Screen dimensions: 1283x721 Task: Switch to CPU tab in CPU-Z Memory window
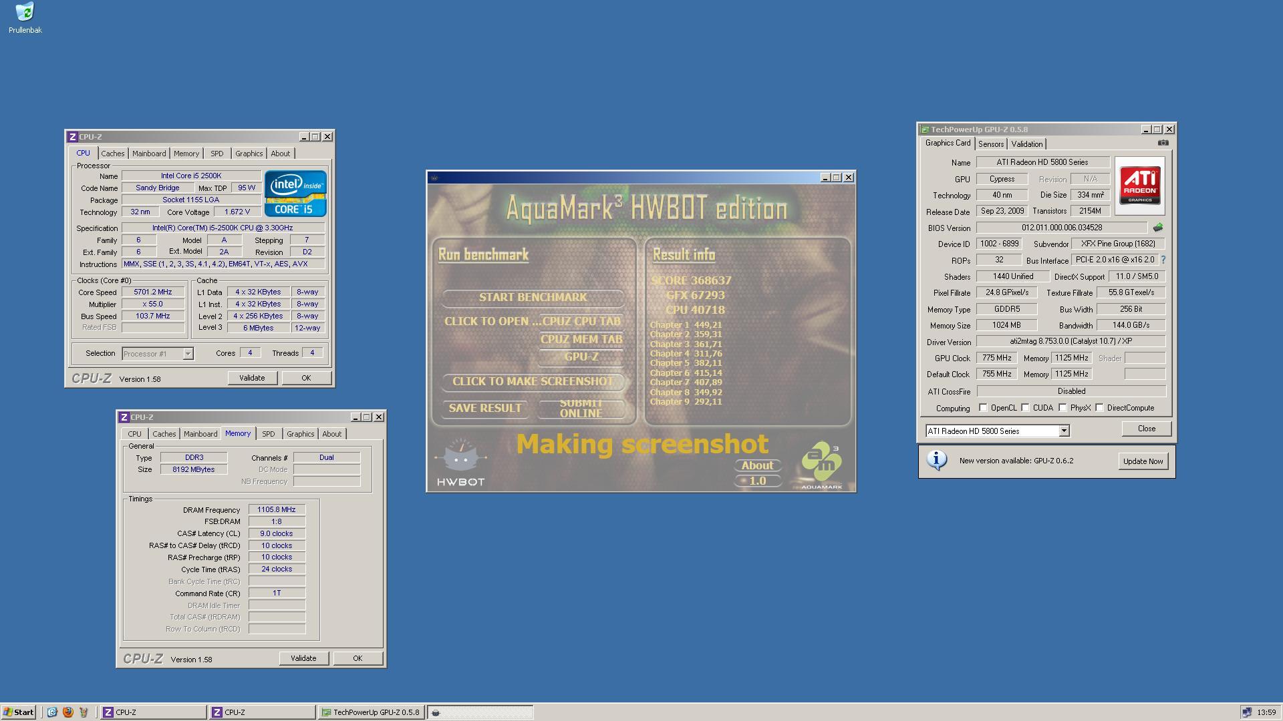pyautogui.click(x=134, y=434)
